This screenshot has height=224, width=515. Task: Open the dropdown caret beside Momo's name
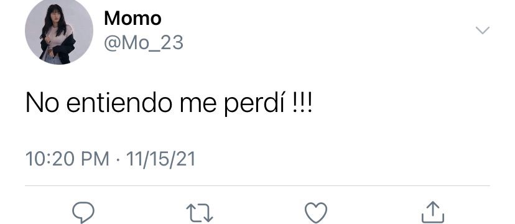(x=483, y=30)
